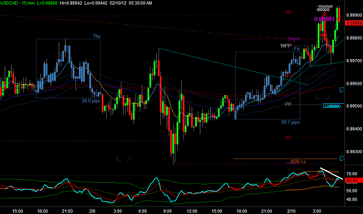Click the 6:00 time axis label
Screen dimensions: 363x214
click(142, 211)
